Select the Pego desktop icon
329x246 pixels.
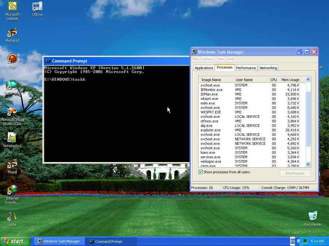click(x=12, y=61)
